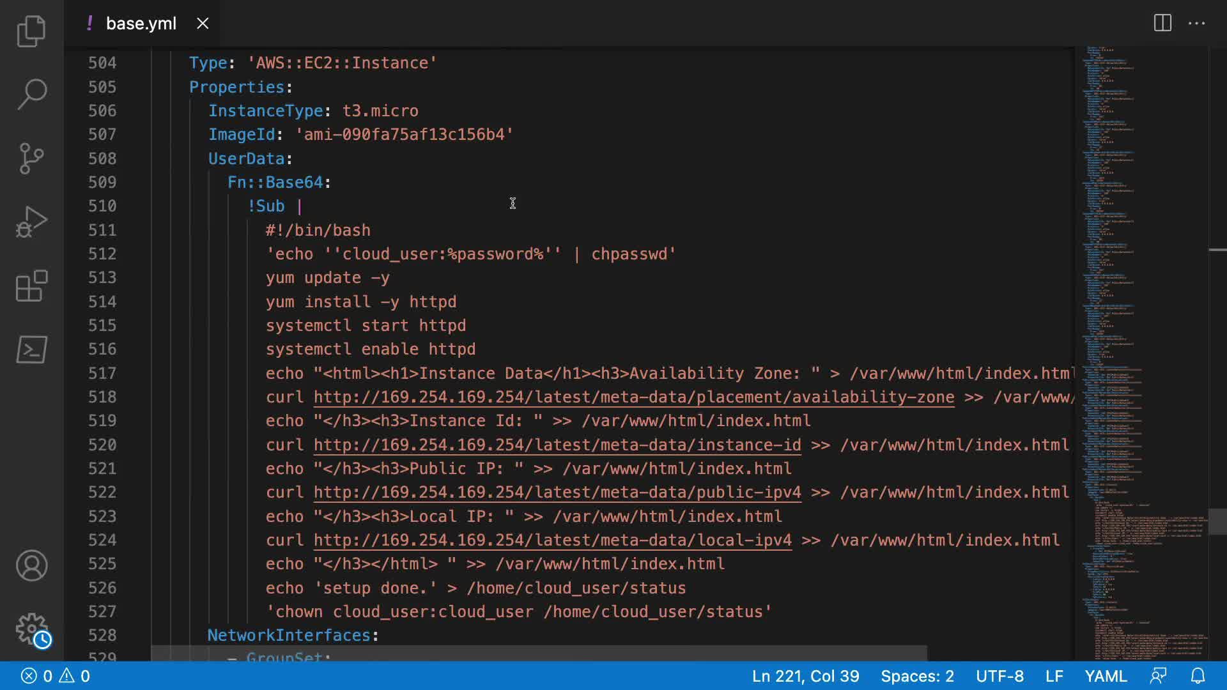Viewport: 1227px width, 690px height.
Task: Click split editor right icon
Action: pos(1162,24)
